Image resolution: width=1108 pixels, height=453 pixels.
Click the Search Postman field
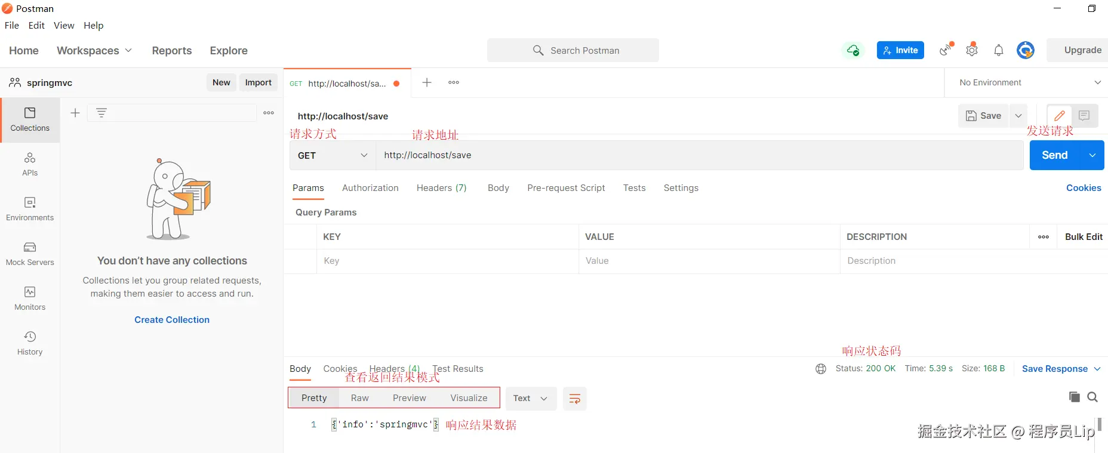[573, 50]
